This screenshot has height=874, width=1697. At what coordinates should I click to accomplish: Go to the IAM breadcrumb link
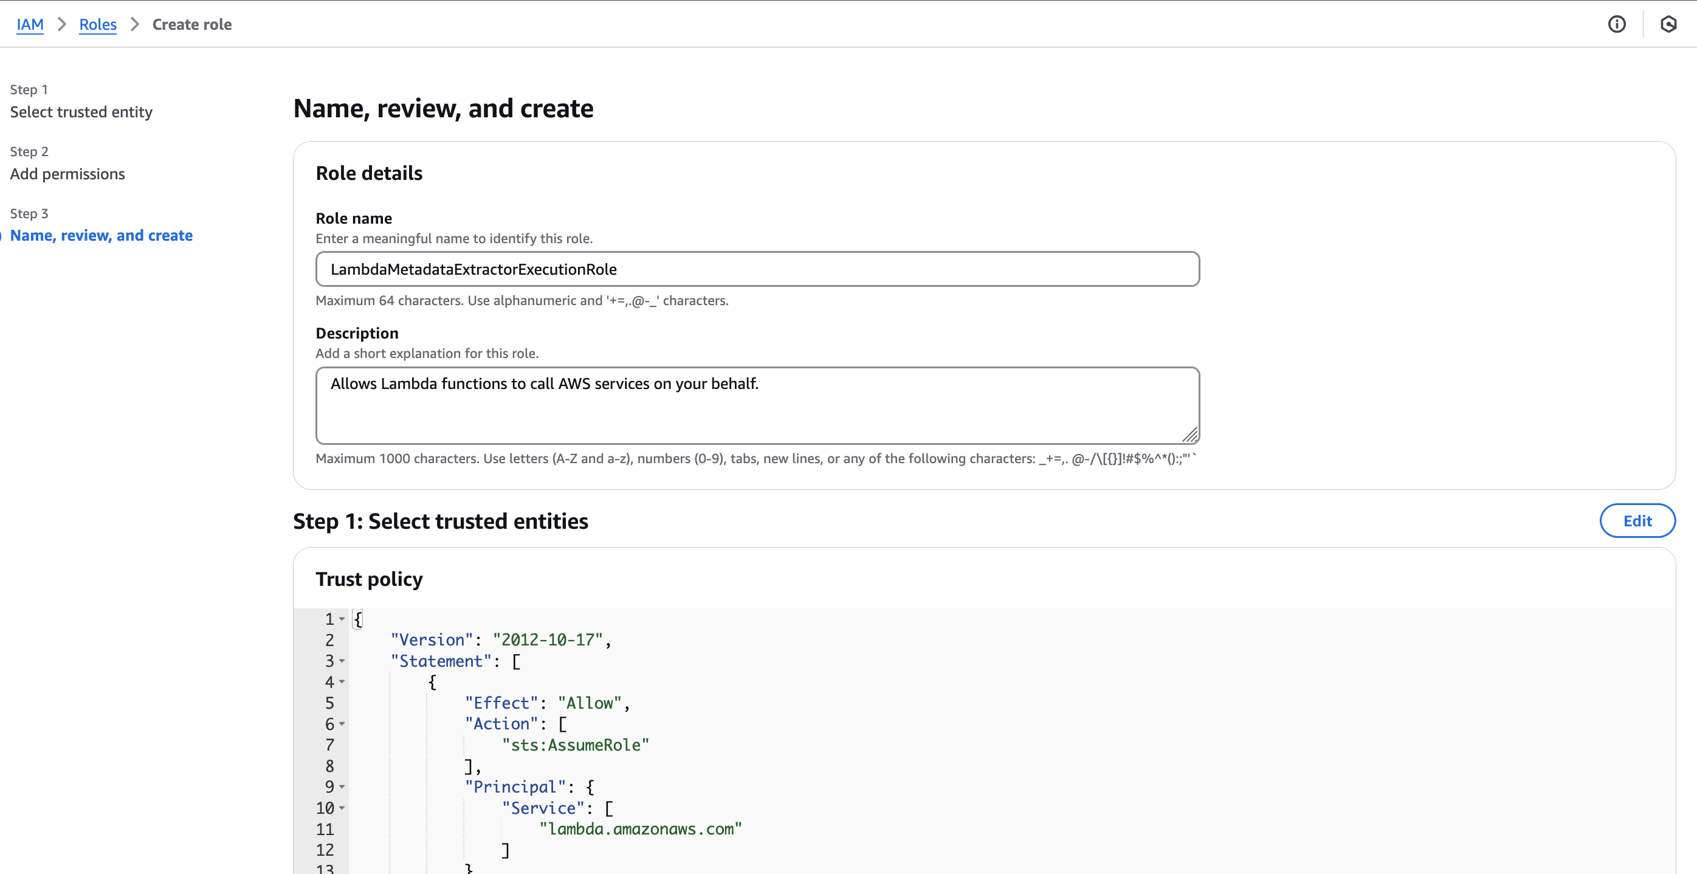click(x=30, y=24)
